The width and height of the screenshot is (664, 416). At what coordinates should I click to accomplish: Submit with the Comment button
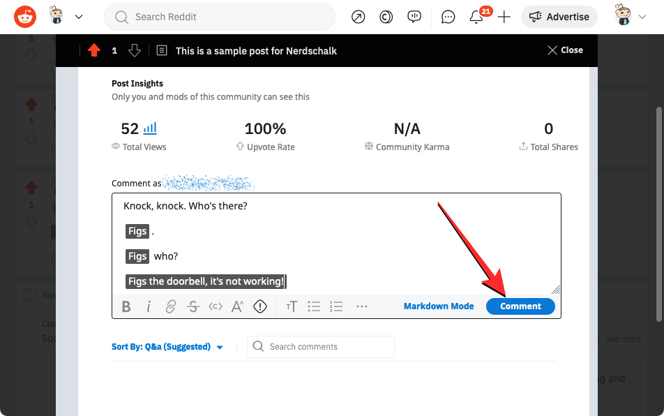520,306
